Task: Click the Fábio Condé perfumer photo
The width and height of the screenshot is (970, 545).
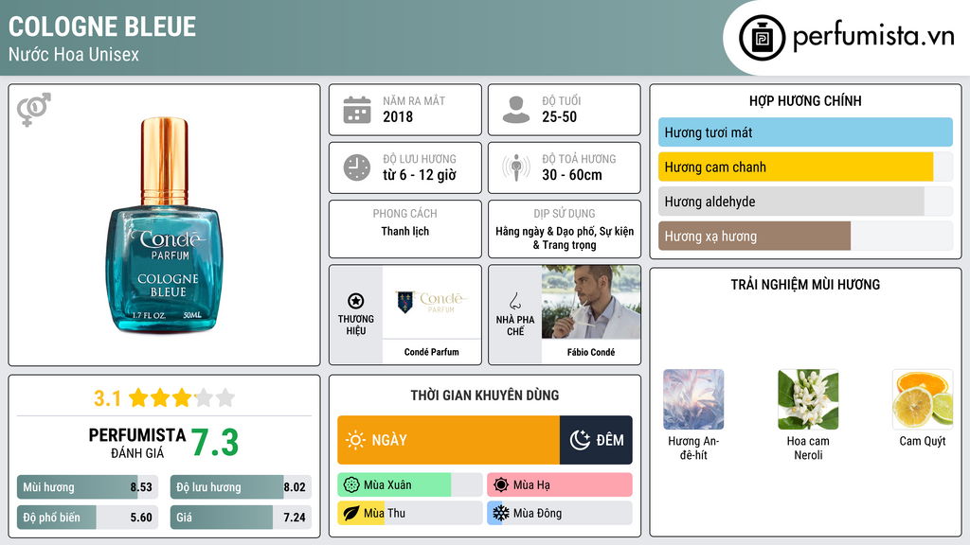Action: pyautogui.click(x=591, y=302)
